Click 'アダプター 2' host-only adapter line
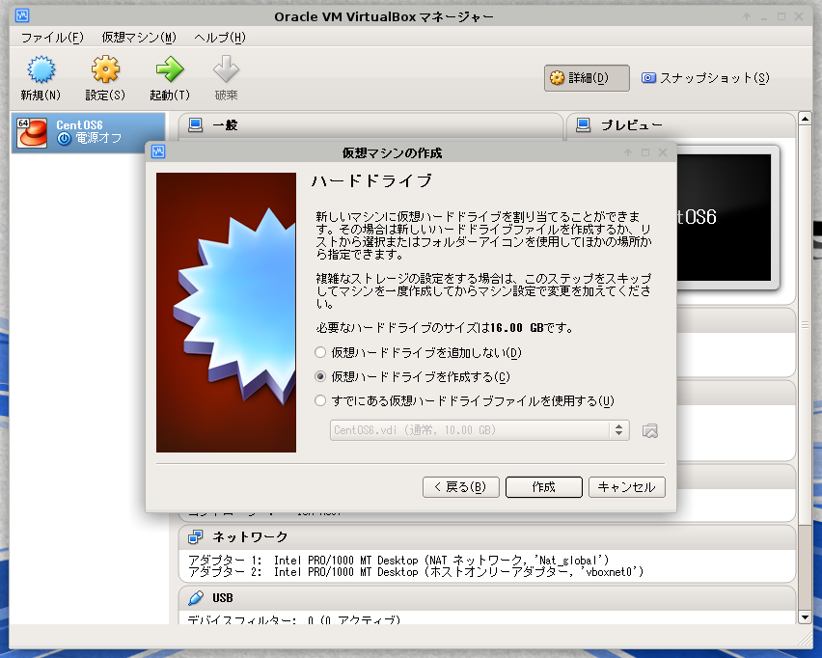Viewport: 822px width, 658px height. click(416, 572)
